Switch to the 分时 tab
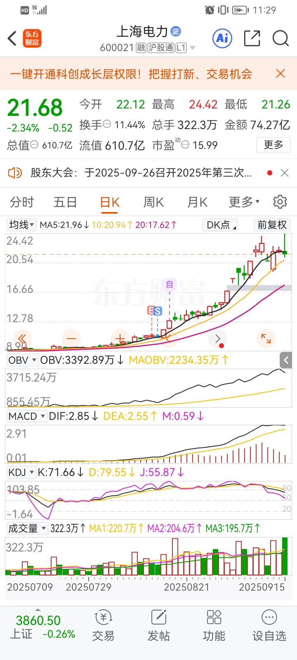The width and height of the screenshot is (297, 660). coord(22,202)
